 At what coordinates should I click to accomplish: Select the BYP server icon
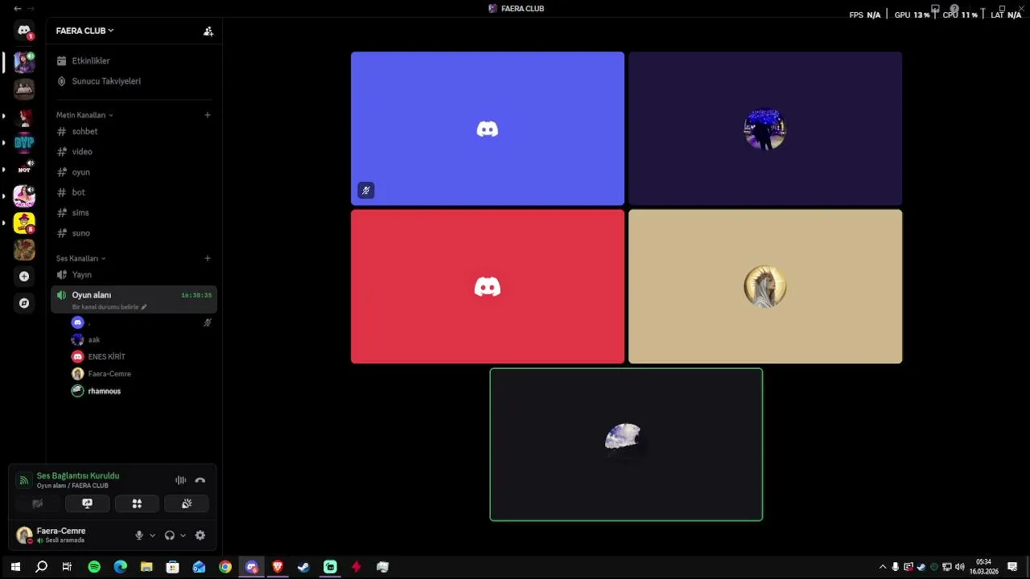click(x=24, y=142)
